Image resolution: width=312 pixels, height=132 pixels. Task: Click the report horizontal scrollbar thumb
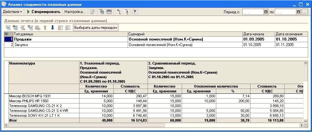[x=86, y=125]
